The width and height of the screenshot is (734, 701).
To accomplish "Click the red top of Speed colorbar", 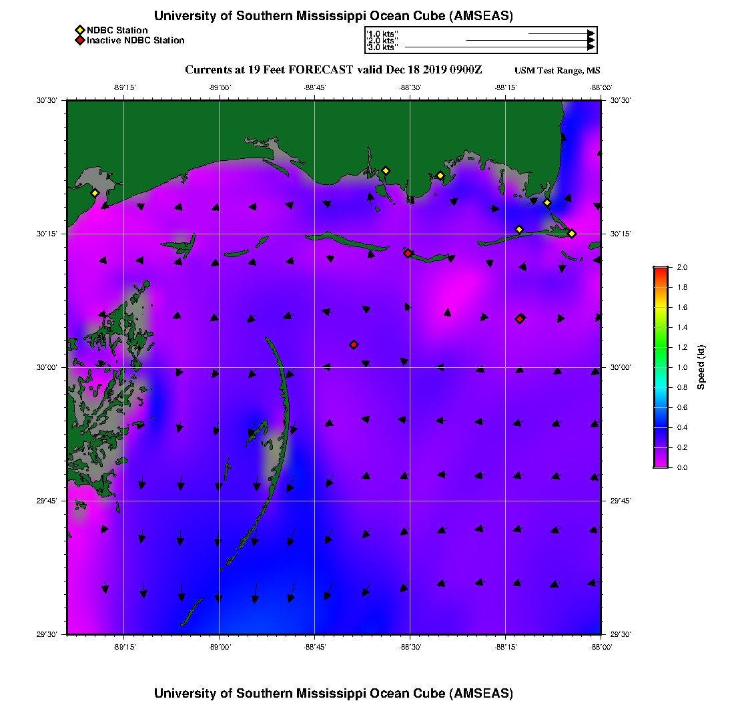I will click(661, 270).
